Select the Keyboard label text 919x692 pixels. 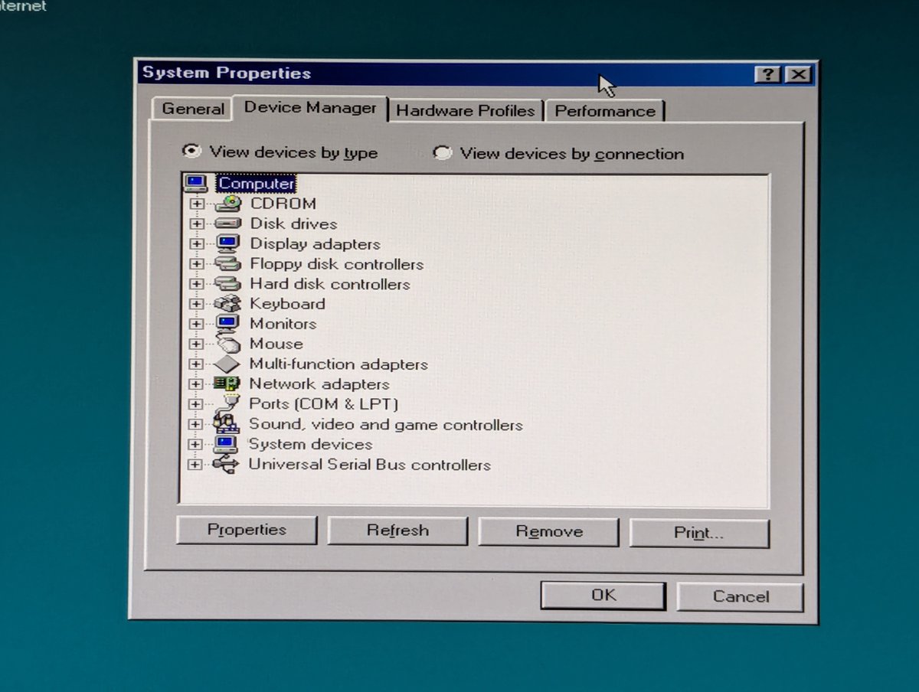tap(287, 304)
